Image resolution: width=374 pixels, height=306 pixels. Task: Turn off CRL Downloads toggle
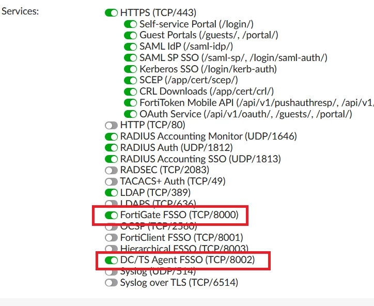pos(130,91)
